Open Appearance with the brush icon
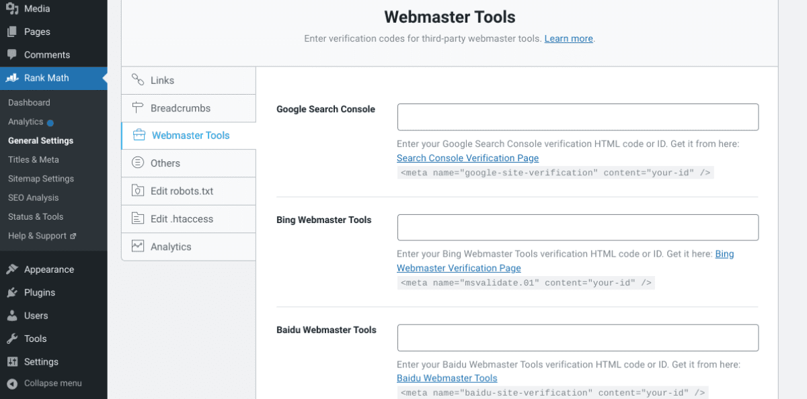 pyautogui.click(x=12, y=269)
